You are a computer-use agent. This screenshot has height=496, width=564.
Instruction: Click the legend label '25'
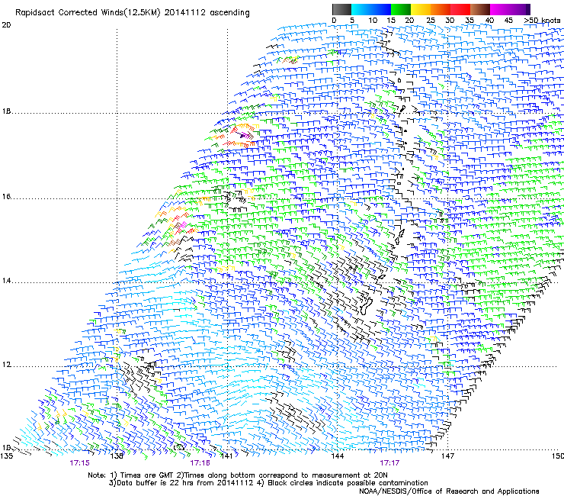click(431, 21)
